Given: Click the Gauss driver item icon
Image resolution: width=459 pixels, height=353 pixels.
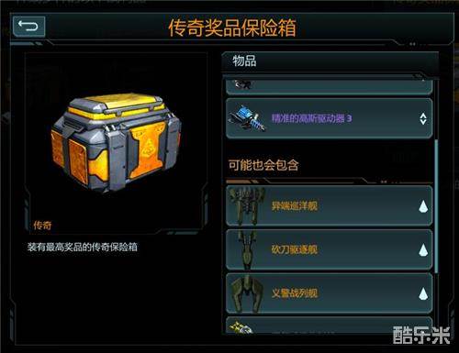Looking at the screenshot, I should (247, 118).
